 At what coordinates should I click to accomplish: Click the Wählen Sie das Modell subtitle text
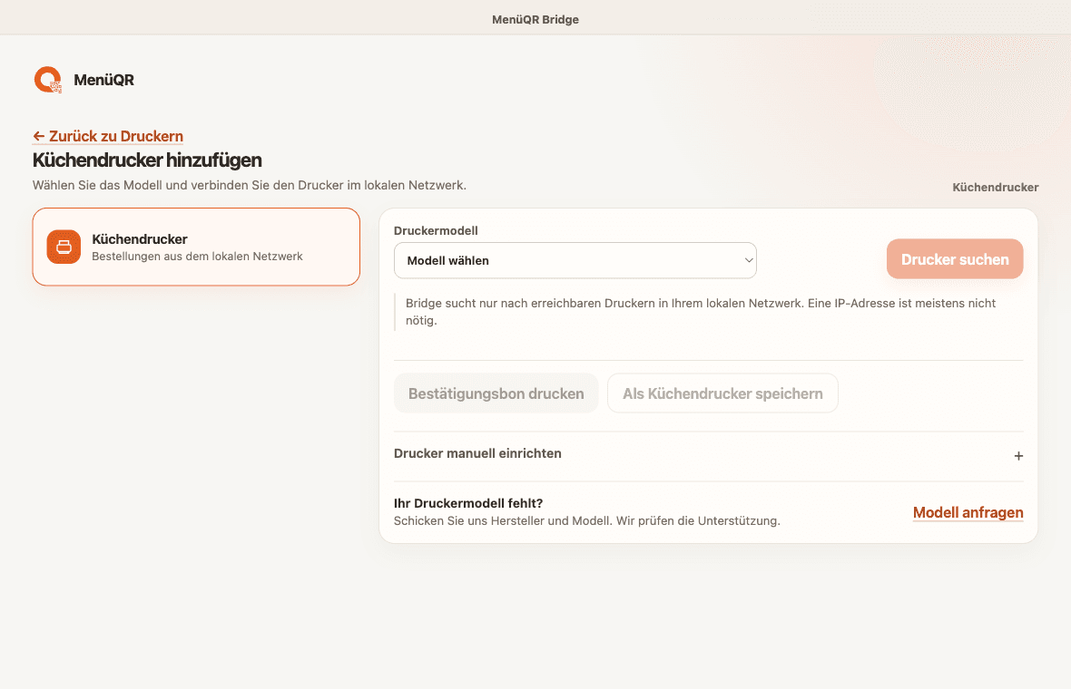(x=250, y=186)
